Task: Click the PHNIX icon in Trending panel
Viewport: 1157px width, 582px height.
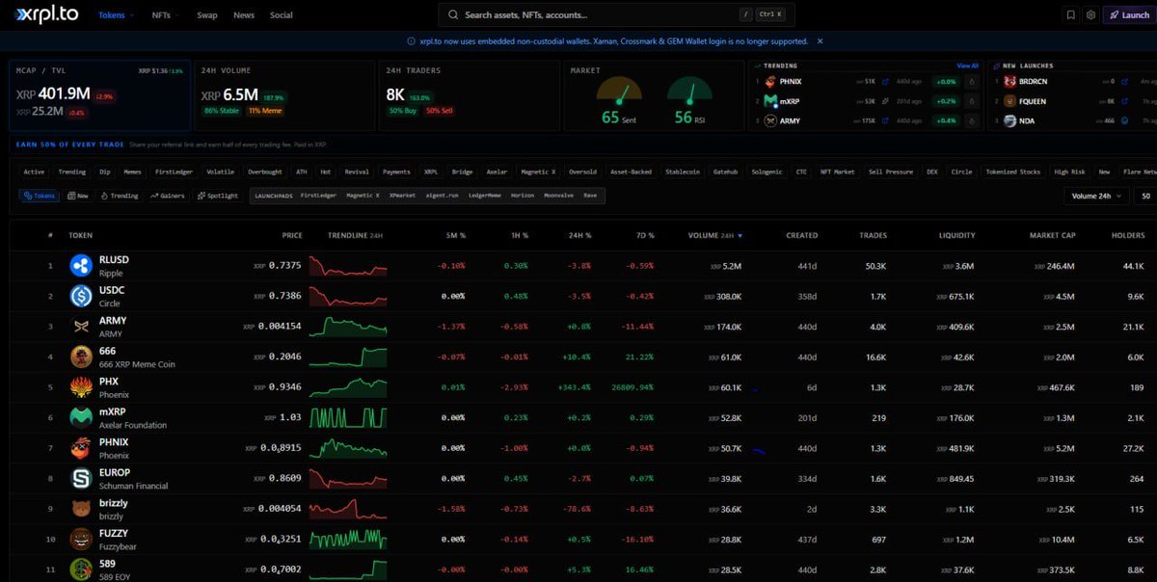Action: point(769,82)
